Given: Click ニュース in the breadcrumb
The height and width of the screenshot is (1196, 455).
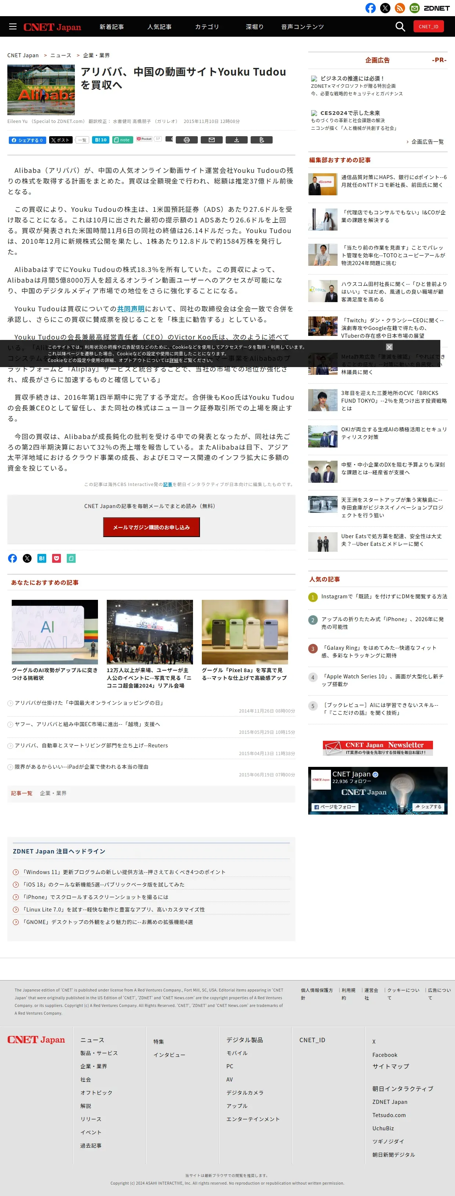Looking at the screenshot, I should point(61,55).
